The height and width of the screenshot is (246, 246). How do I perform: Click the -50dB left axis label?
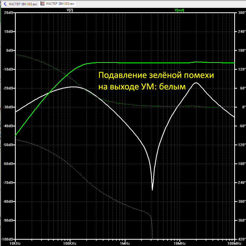[8, 145]
